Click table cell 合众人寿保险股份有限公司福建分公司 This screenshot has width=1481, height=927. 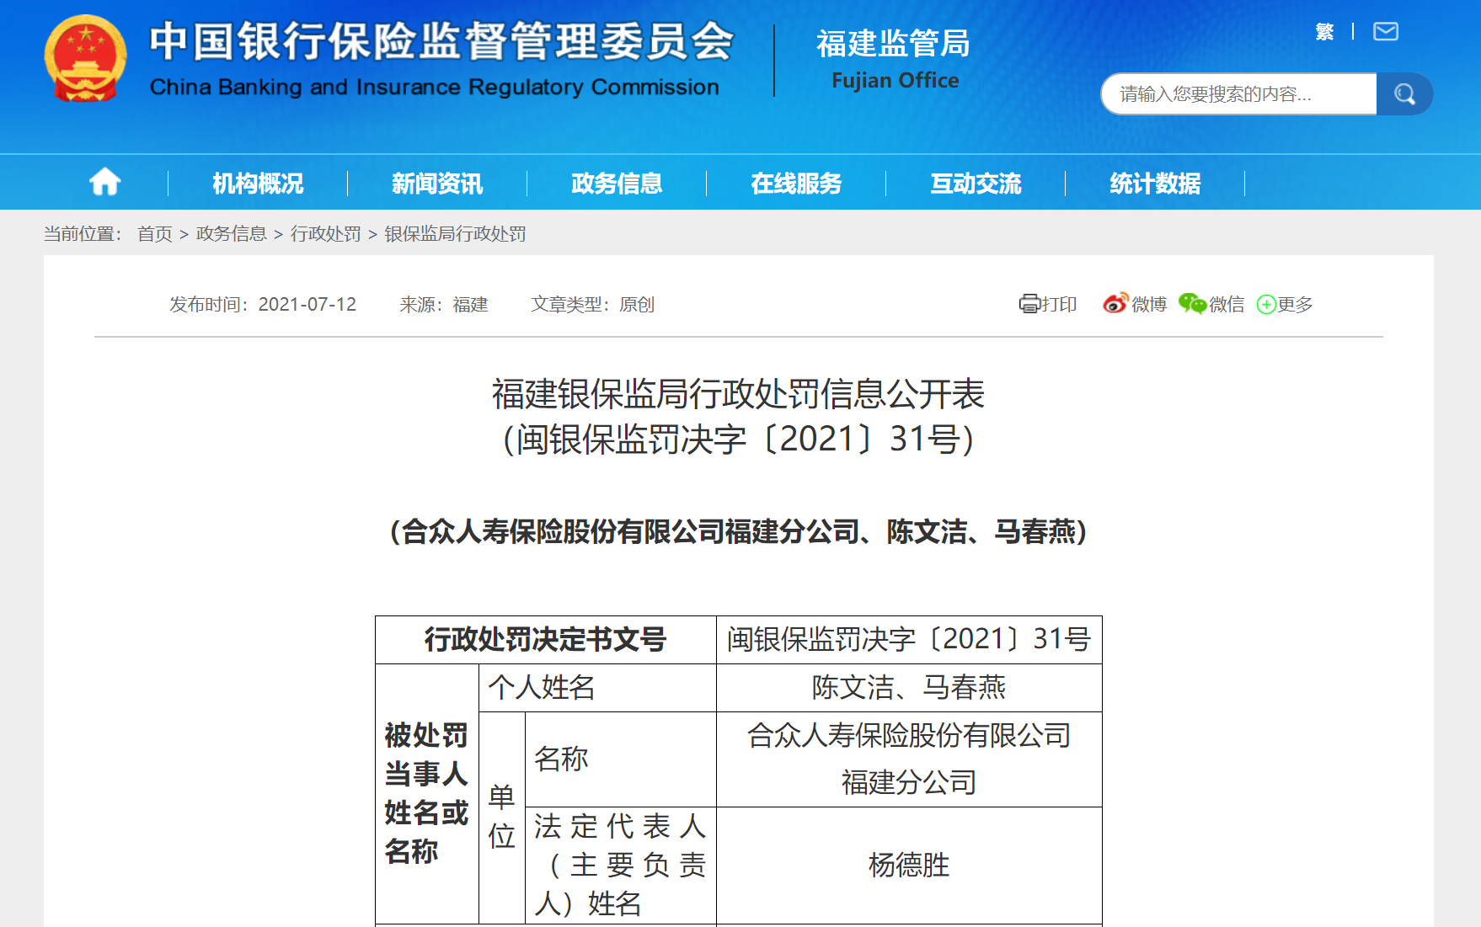tap(909, 759)
